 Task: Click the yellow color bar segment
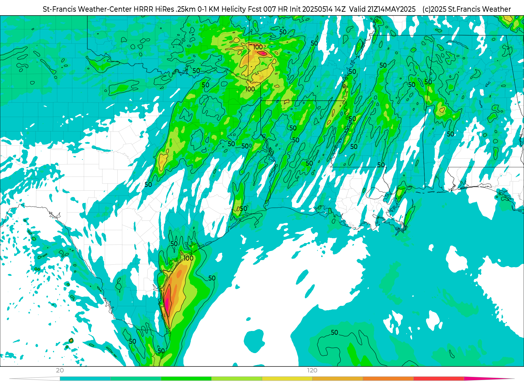tap(287, 379)
